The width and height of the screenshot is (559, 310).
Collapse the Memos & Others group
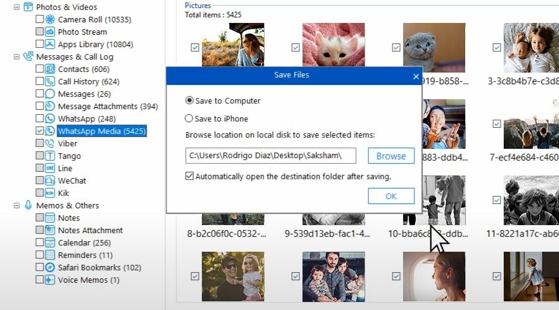[x=16, y=205]
